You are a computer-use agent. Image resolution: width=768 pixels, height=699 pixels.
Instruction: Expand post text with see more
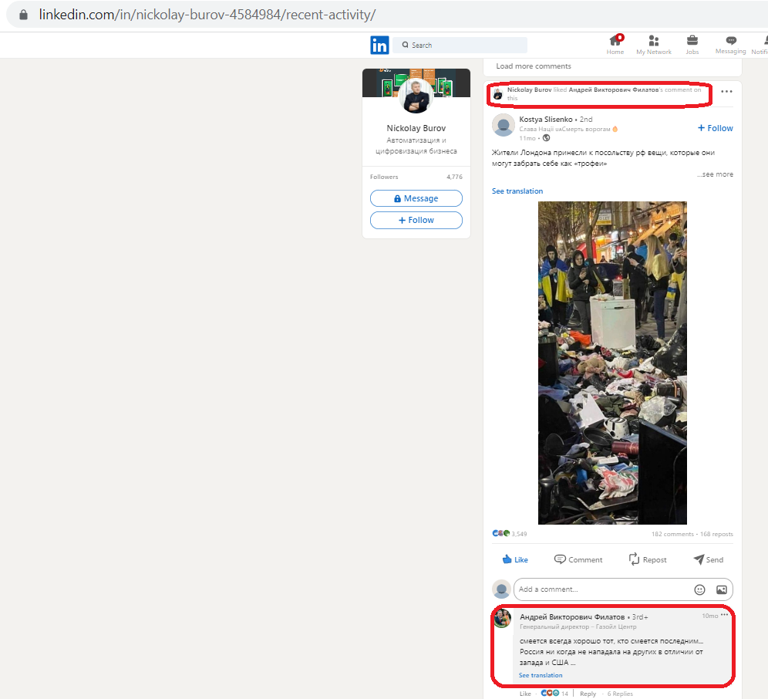pos(715,174)
